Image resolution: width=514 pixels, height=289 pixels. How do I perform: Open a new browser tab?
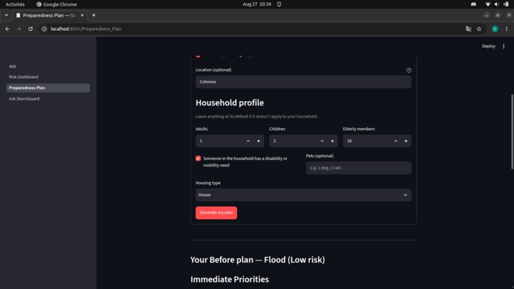94,15
